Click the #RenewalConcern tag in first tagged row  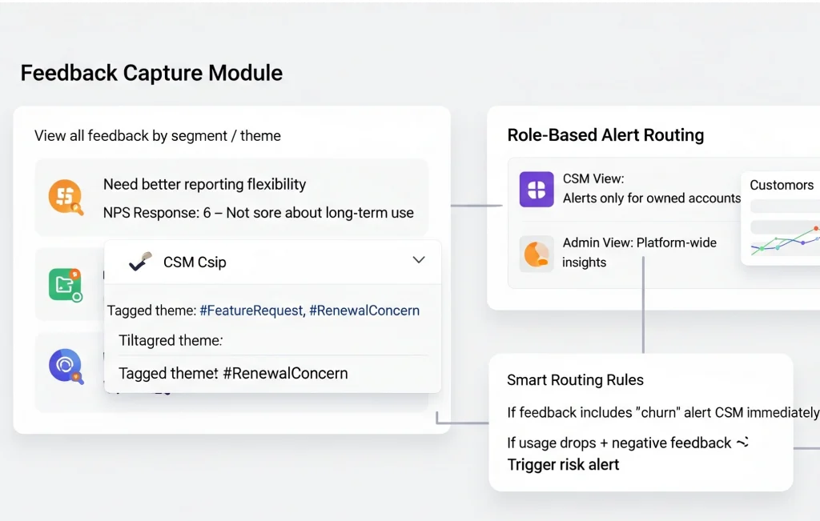point(364,311)
